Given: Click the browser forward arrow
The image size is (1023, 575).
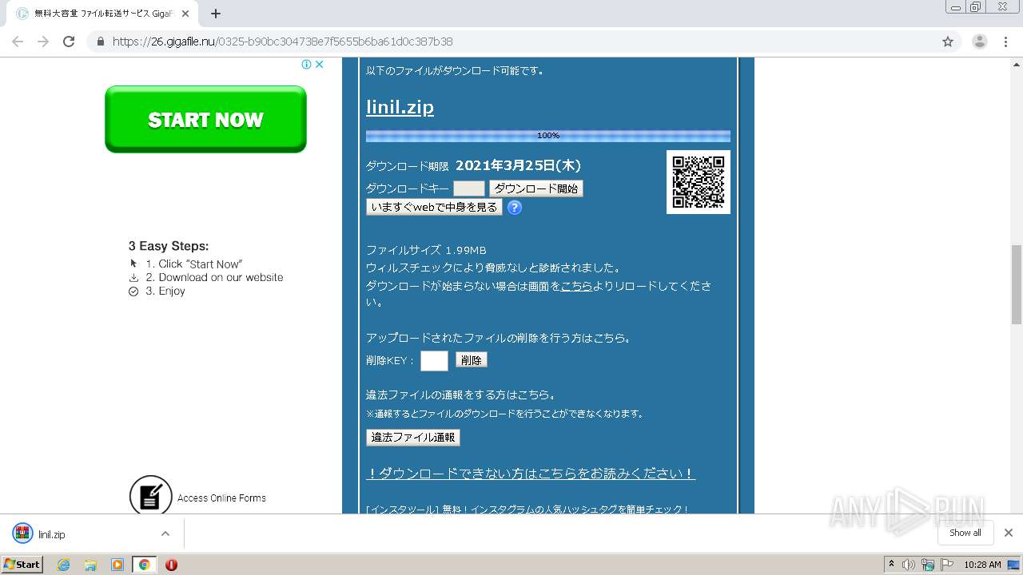Looking at the screenshot, I should (x=43, y=42).
